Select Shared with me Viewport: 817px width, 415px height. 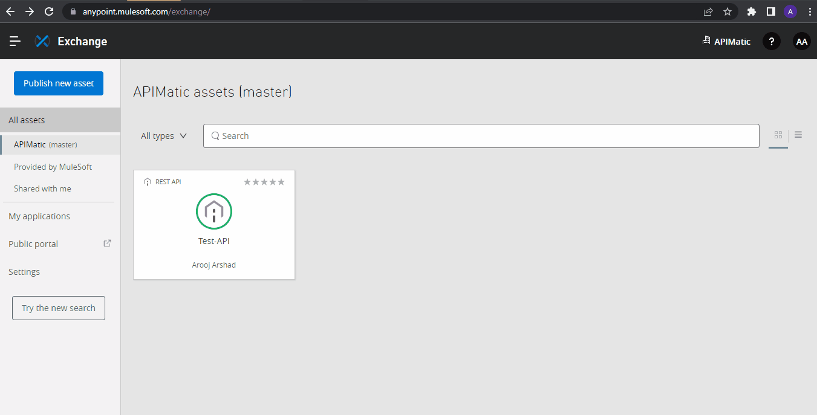click(x=42, y=188)
